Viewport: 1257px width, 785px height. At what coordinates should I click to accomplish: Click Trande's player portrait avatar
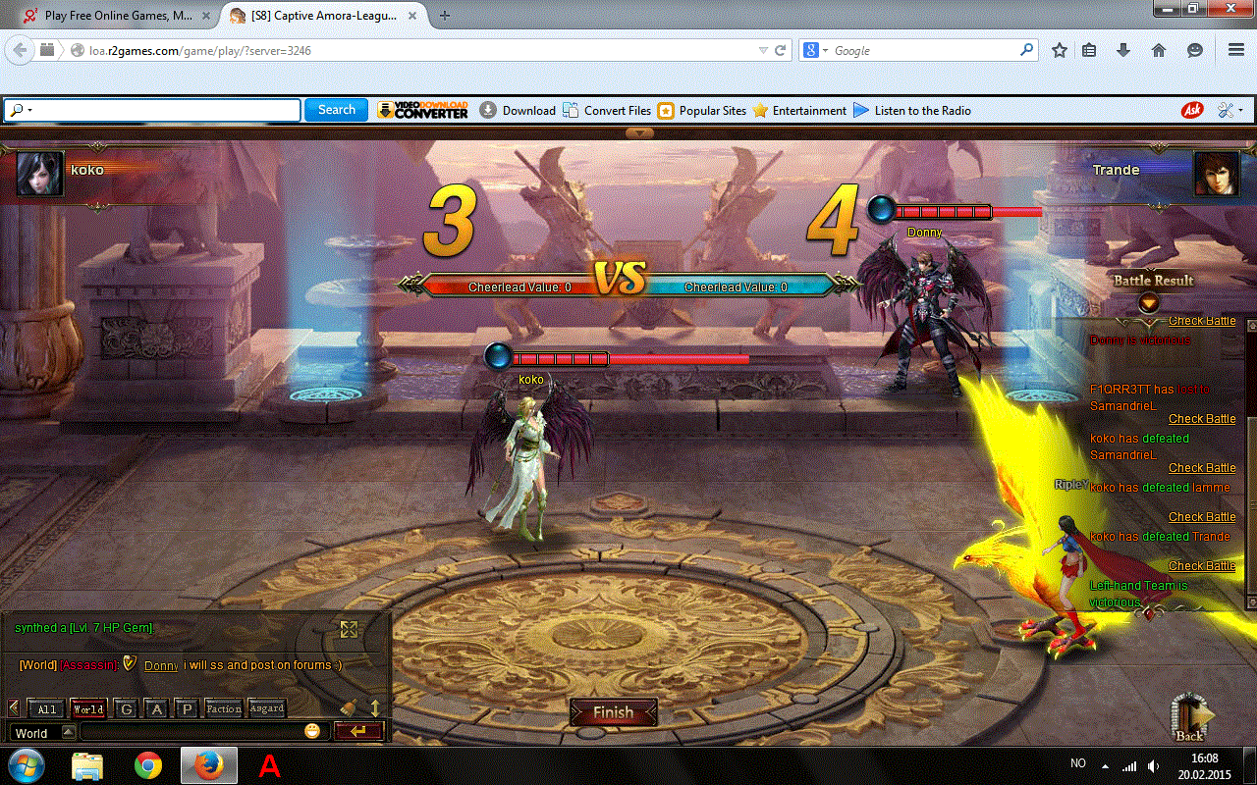pyautogui.click(x=1215, y=174)
